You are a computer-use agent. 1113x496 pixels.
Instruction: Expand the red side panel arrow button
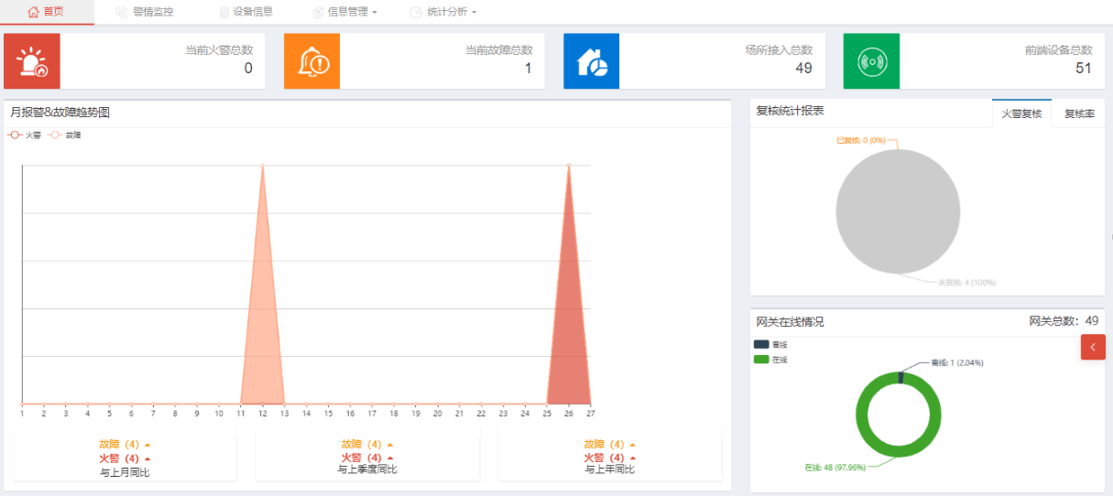pyautogui.click(x=1093, y=347)
